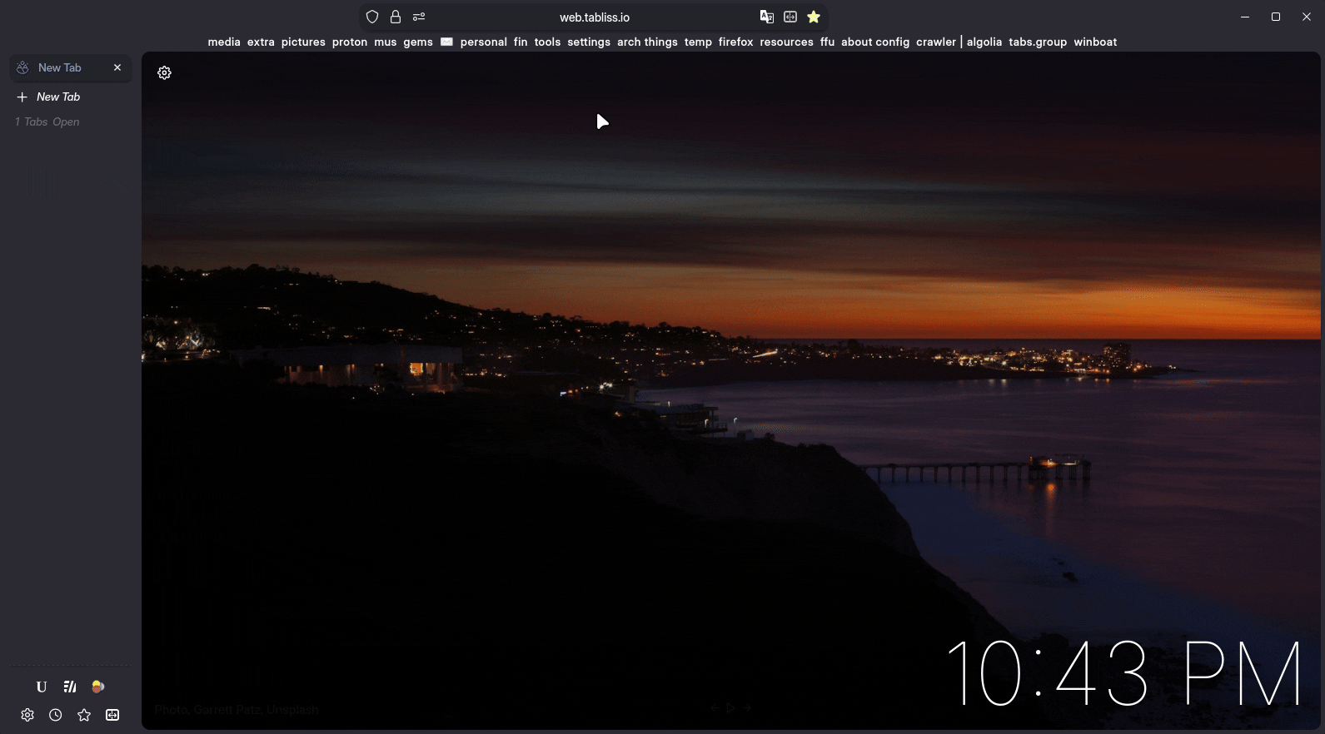Open the 'U' pinned extension icon

[42, 687]
